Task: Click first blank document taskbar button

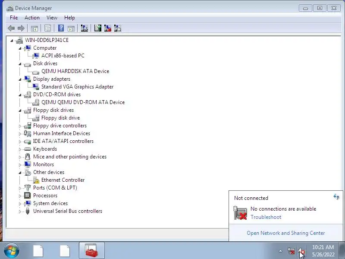Action: point(38,251)
